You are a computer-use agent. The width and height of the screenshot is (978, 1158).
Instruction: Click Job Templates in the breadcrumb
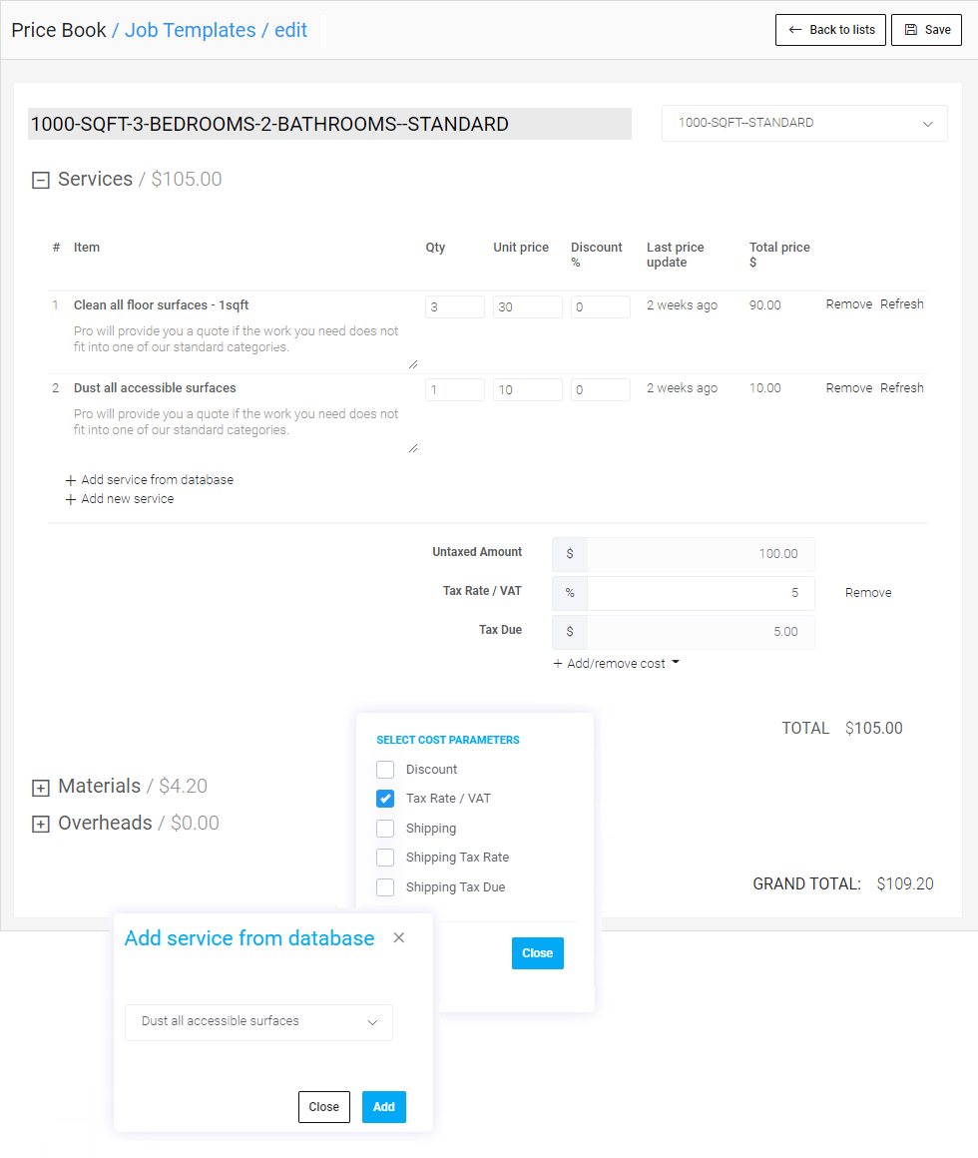tap(190, 30)
